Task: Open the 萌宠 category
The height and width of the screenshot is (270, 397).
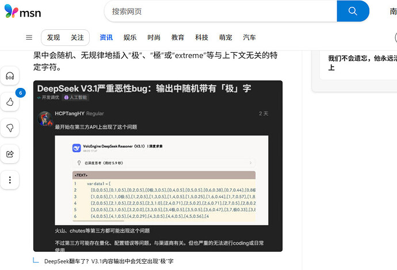Action: pyautogui.click(x=226, y=38)
